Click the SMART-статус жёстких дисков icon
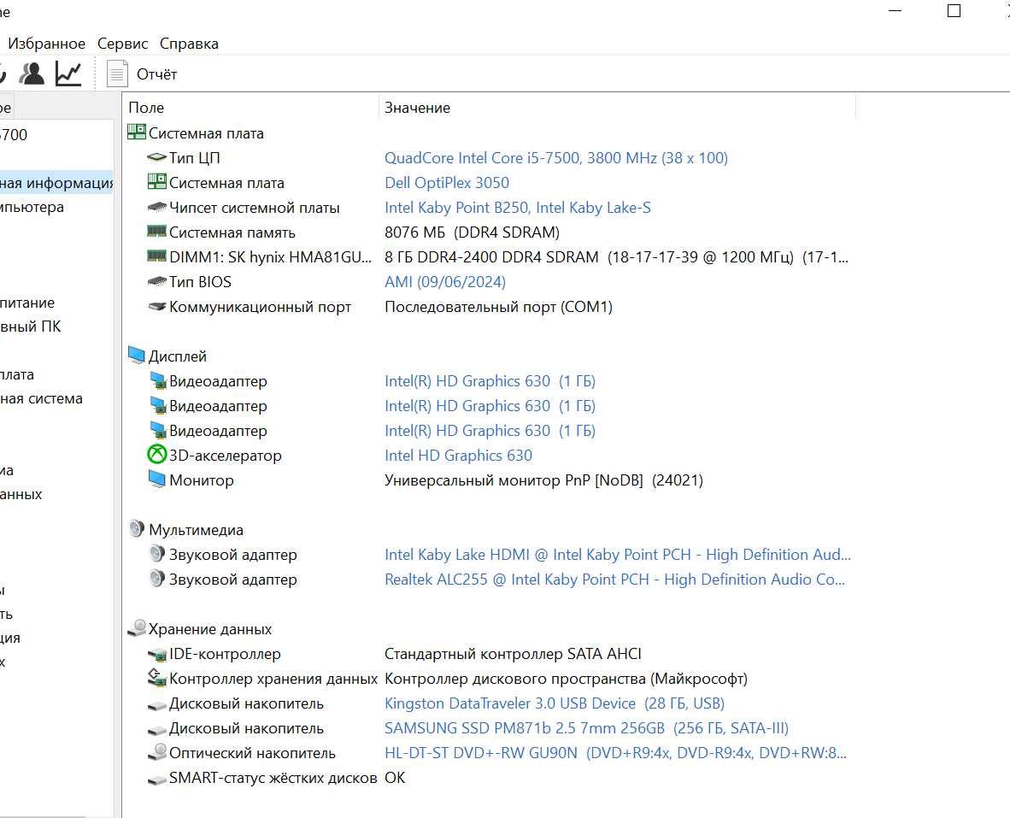The width and height of the screenshot is (1010, 818). click(x=156, y=780)
